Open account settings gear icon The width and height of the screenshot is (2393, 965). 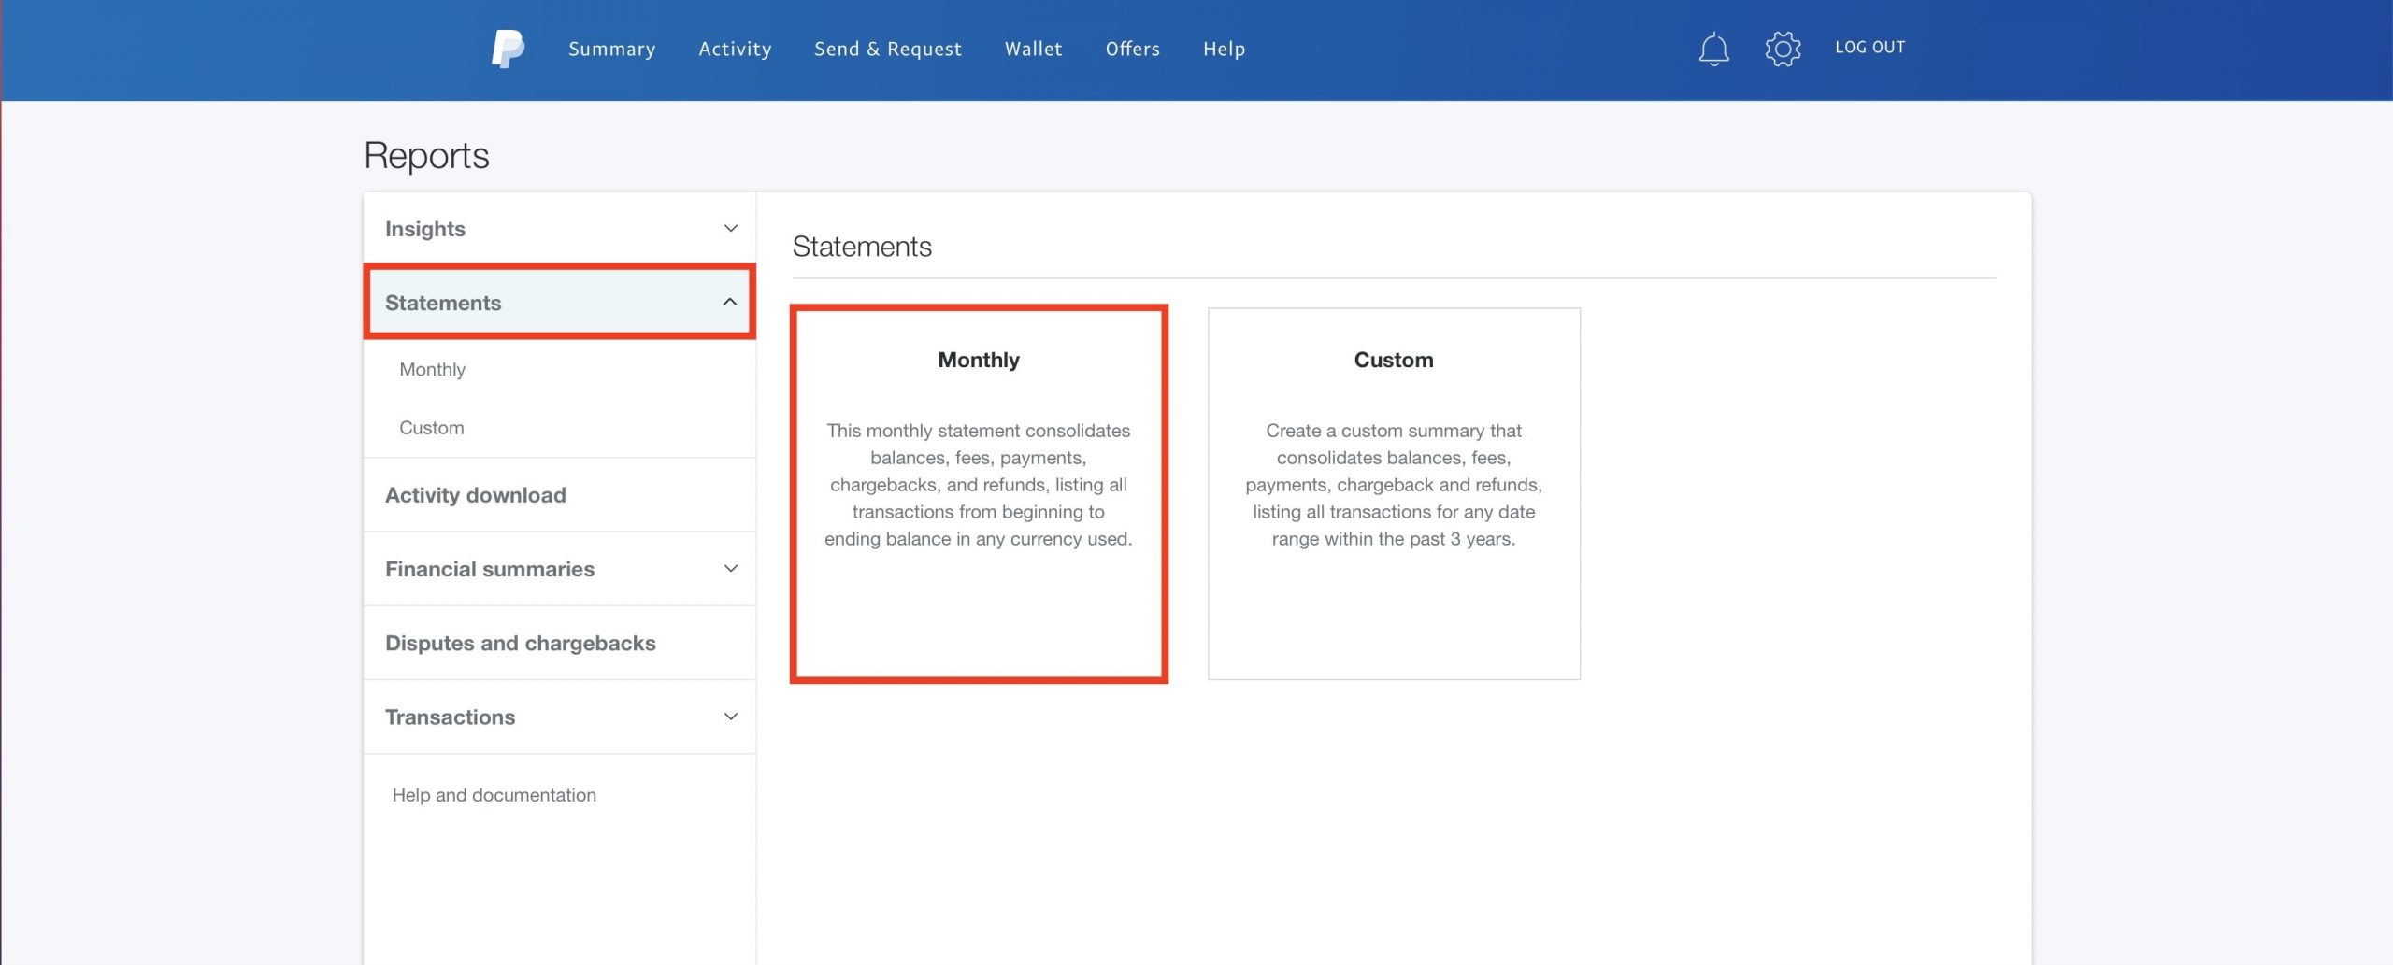(1782, 49)
